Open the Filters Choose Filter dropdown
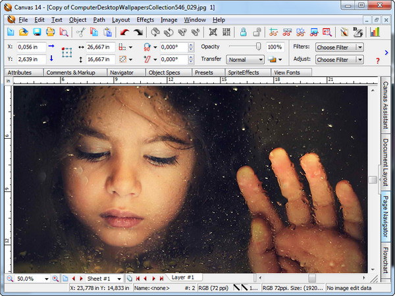This screenshot has height=296, width=395. (x=339, y=47)
